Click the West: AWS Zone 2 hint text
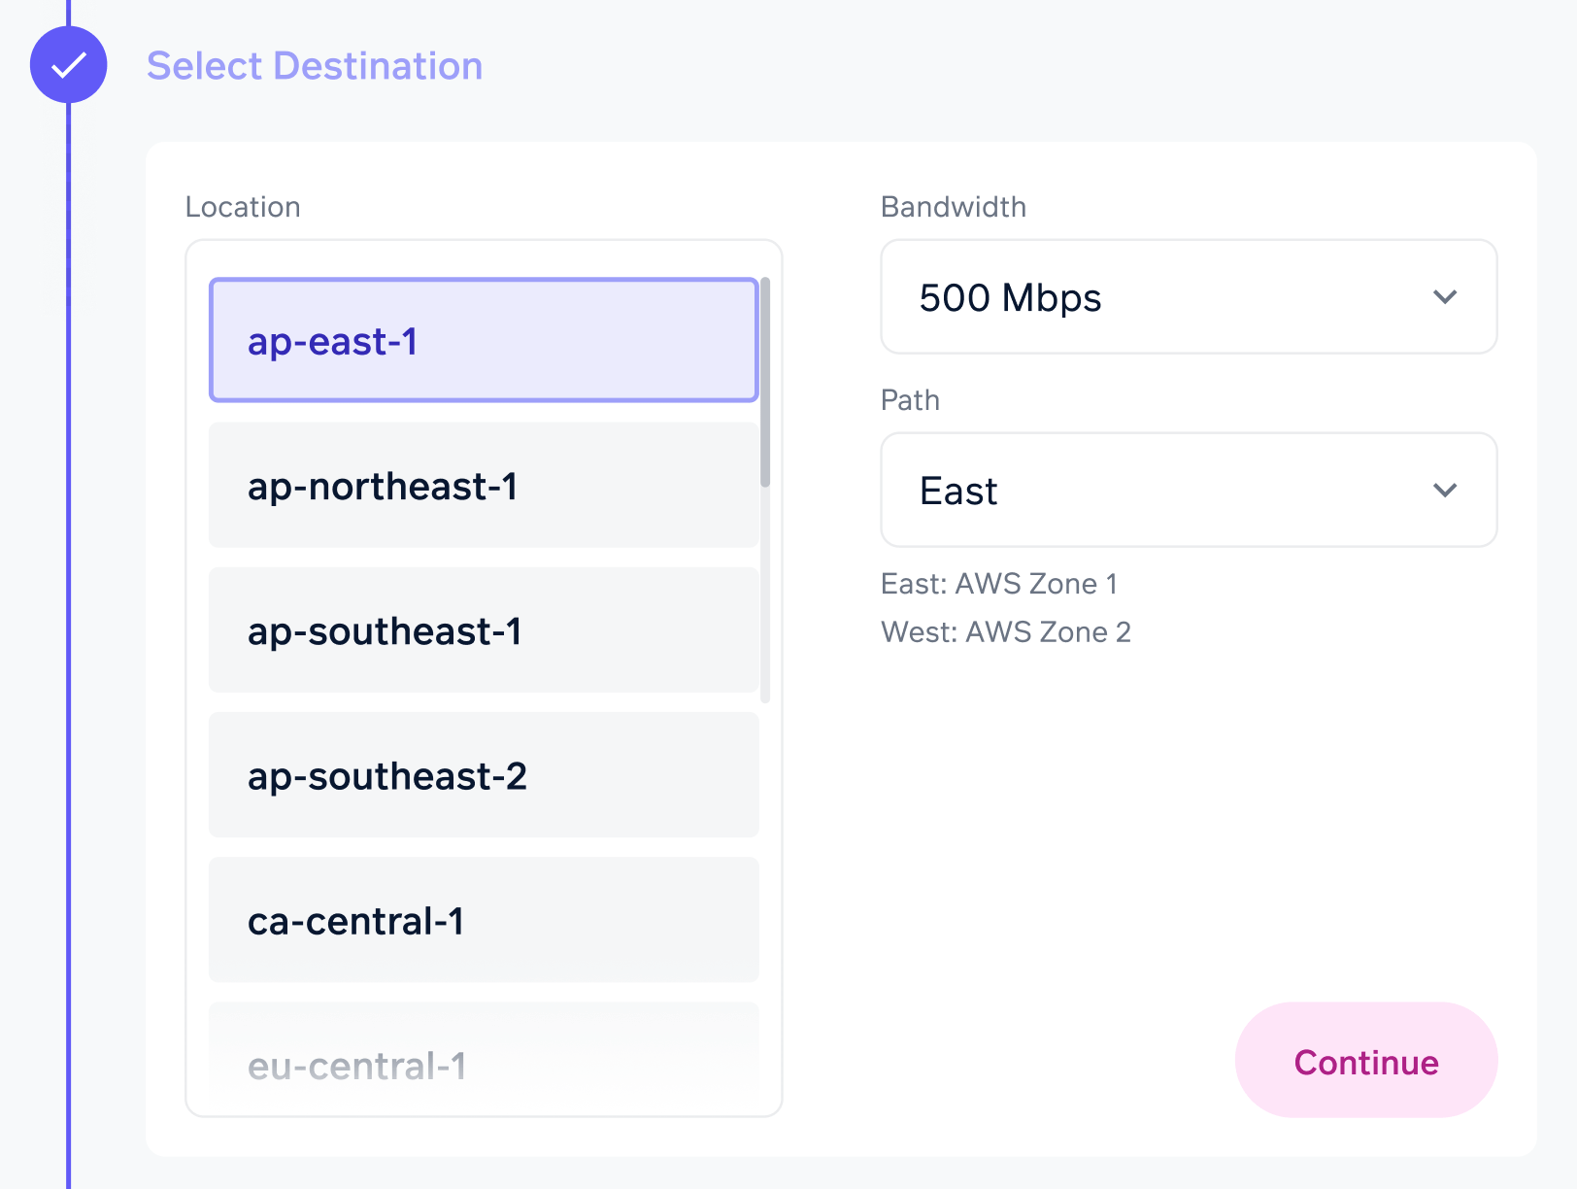Viewport: 1577px width, 1189px height. pyautogui.click(x=1006, y=632)
